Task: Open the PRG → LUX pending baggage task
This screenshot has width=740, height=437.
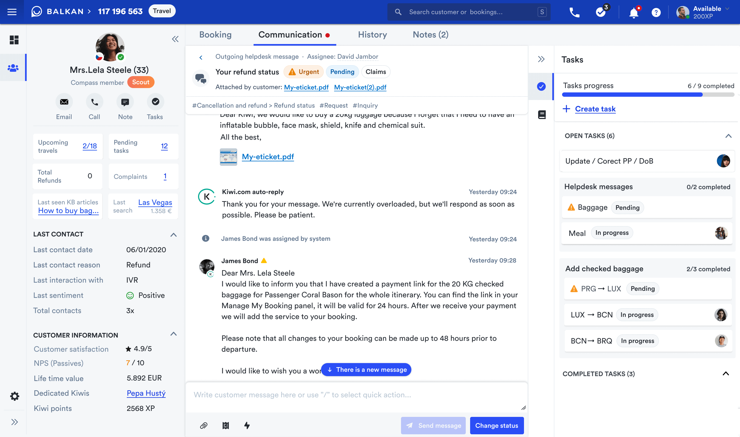Action: pos(648,289)
